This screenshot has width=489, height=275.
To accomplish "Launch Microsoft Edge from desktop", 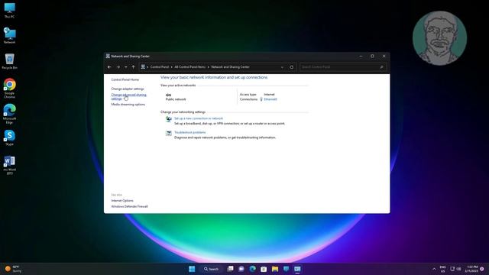I will (x=9, y=114).
